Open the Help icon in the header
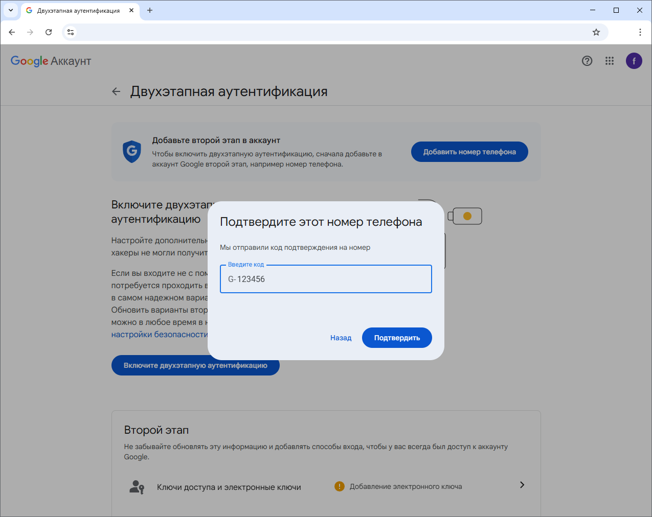Screen dimensions: 652x517 [x=587, y=61]
